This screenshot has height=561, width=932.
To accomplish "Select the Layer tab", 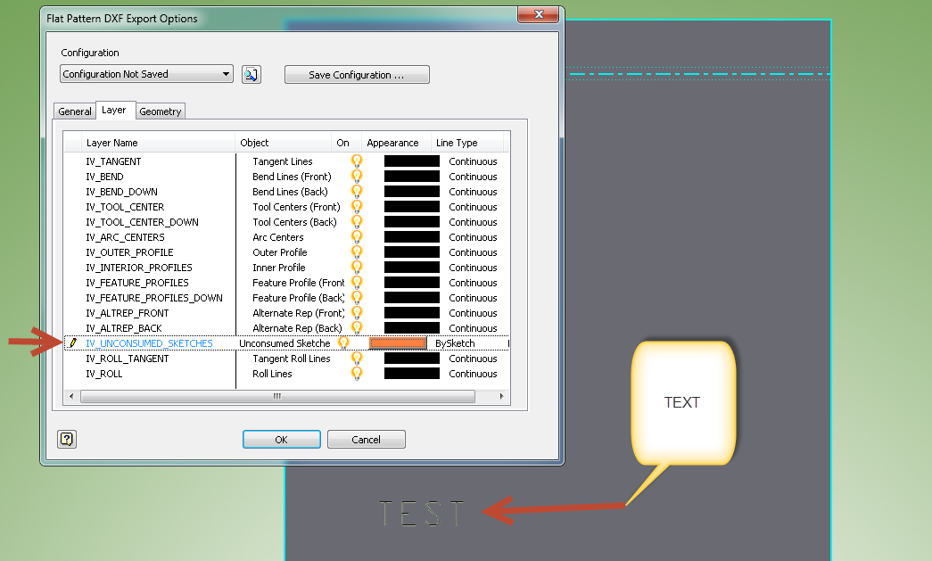I will coord(115,110).
